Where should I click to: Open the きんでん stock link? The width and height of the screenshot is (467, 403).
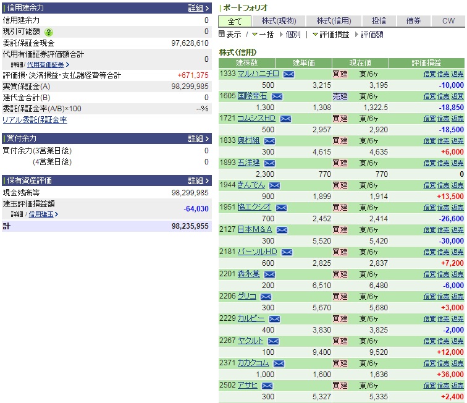(x=251, y=185)
